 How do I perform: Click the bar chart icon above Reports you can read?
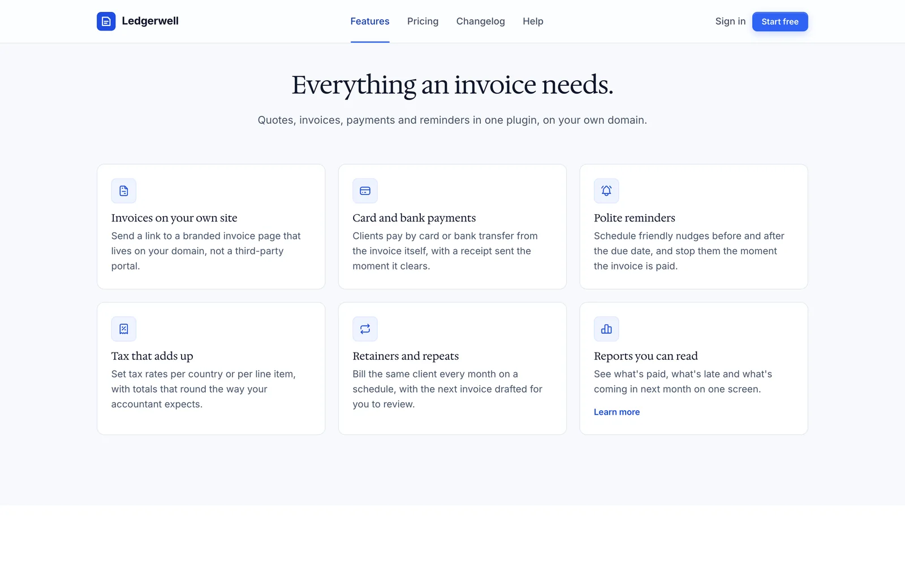[x=606, y=329]
